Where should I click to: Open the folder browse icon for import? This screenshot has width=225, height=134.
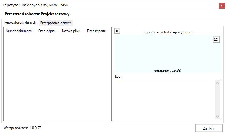click(x=216, y=40)
